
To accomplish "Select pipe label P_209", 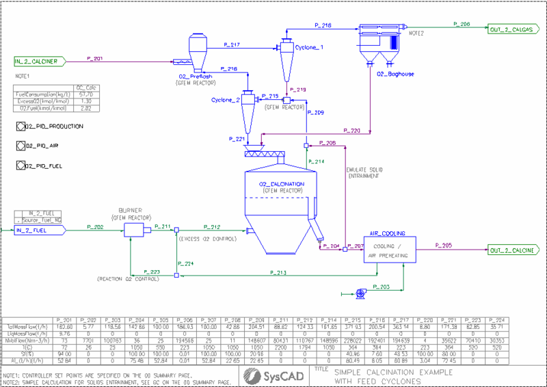I will pos(316,113).
